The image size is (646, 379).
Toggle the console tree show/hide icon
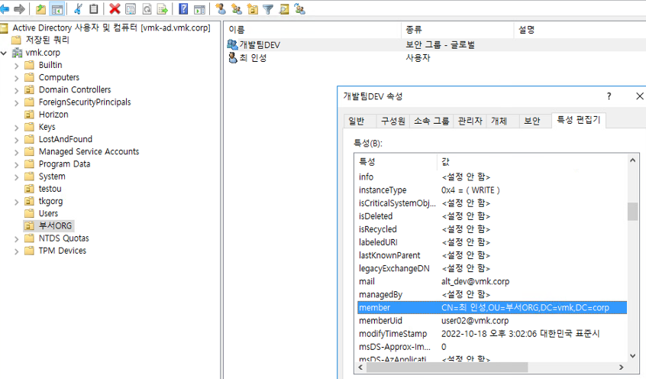click(x=57, y=8)
